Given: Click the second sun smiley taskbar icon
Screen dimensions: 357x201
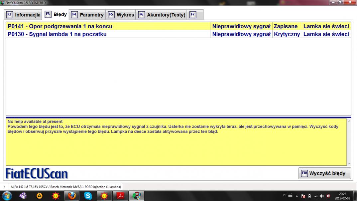Looking at the screenshot, I should tap(104, 196).
